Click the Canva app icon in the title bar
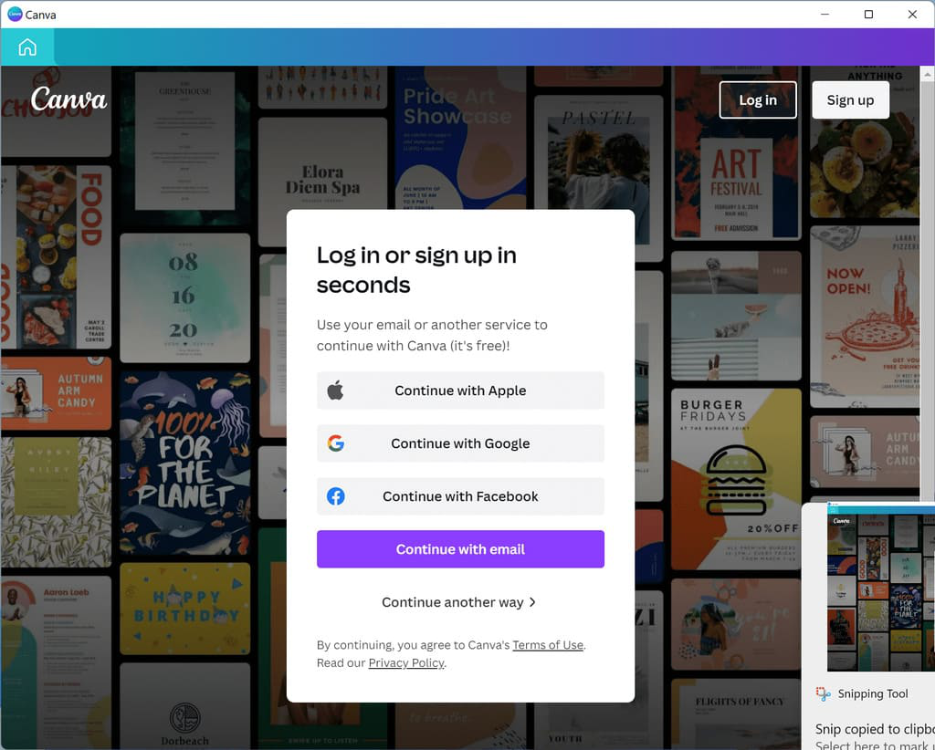The width and height of the screenshot is (935, 750). tap(15, 15)
